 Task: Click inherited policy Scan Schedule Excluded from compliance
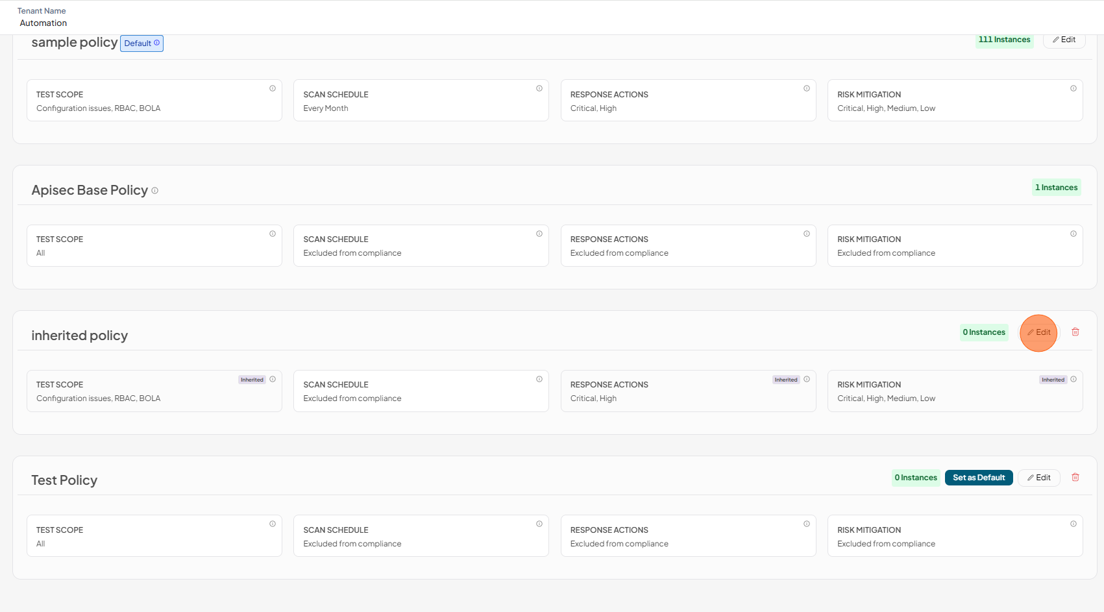pyautogui.click(x=352, y=398)
